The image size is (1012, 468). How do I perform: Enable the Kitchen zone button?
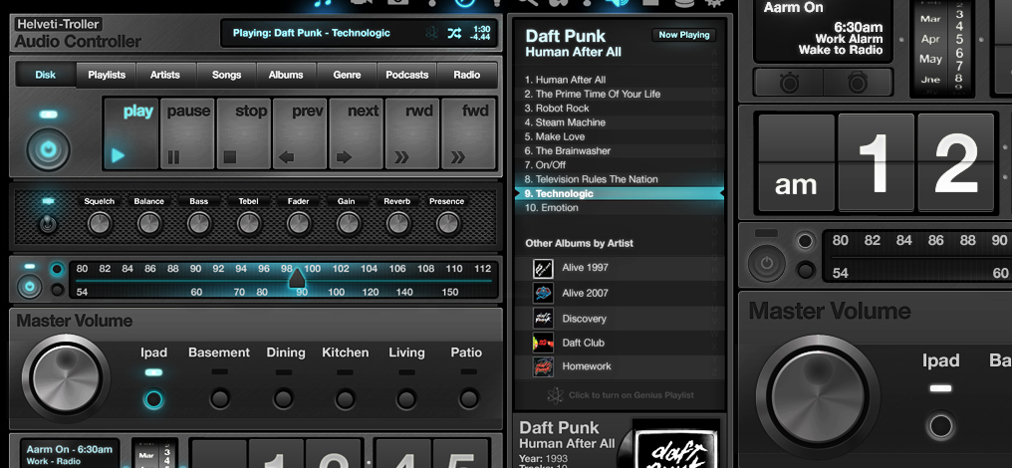tap(345, 398)
